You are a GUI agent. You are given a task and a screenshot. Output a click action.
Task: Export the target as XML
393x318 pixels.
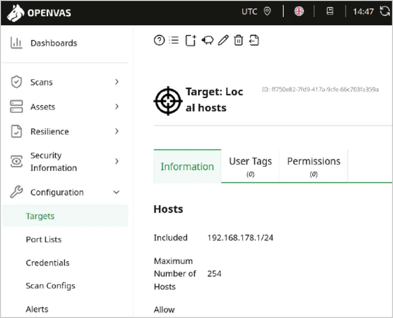coord(254,40)
